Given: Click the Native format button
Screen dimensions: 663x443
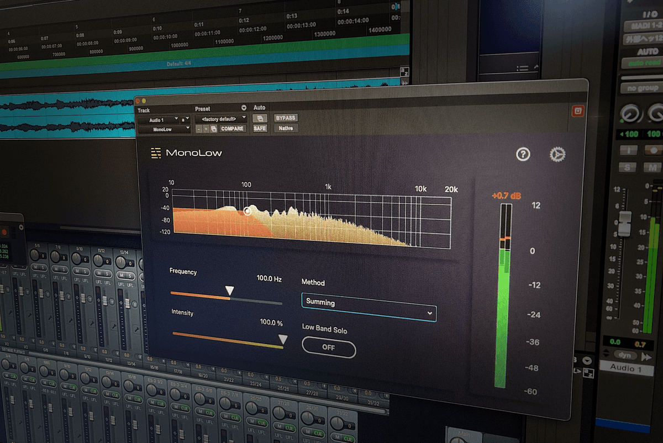Looking at the screenshot, I should [286, 128].
